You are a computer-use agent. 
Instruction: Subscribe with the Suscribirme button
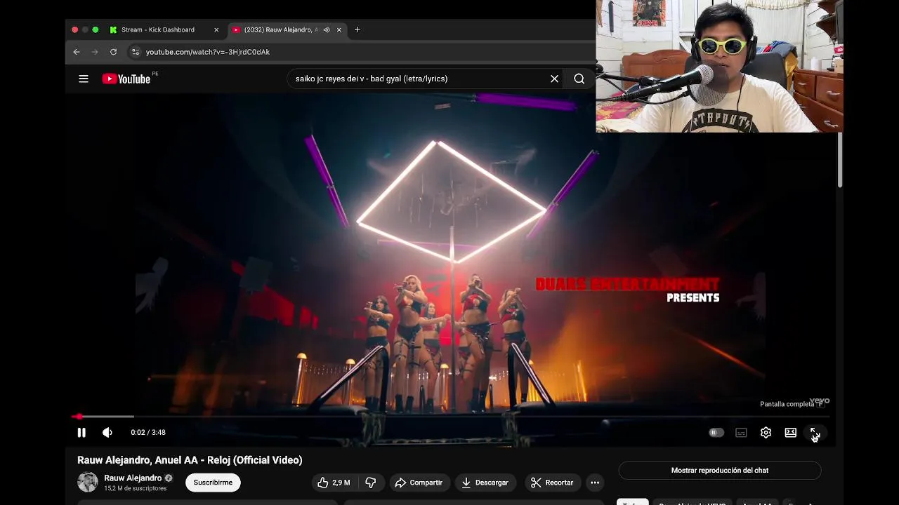pyautogui.click(x=213, y=483)
